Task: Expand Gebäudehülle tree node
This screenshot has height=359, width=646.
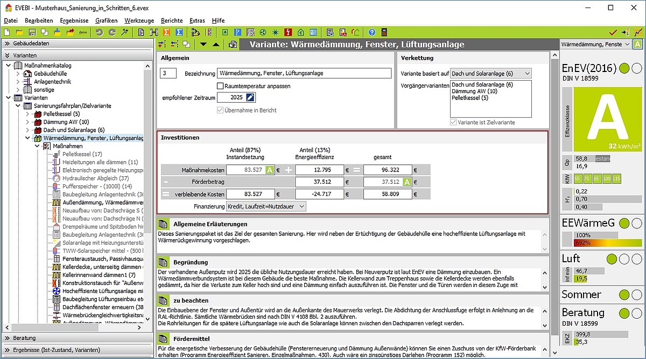Action: (18, 74)
